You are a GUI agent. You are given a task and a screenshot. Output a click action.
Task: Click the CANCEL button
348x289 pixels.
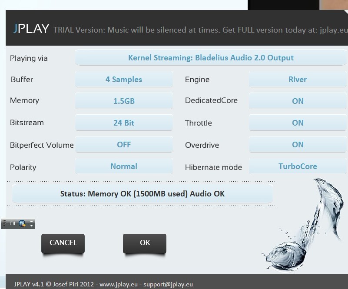click(63, 243)
